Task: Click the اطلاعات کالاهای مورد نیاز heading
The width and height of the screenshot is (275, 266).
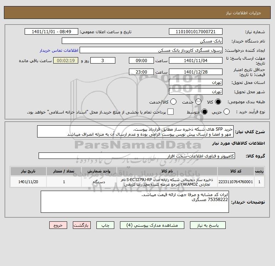Action: (239, 143)
